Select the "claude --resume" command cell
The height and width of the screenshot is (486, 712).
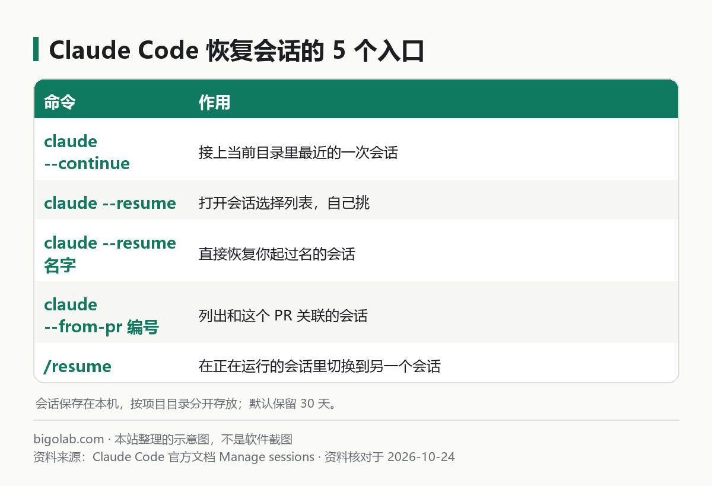coord(110,203)
